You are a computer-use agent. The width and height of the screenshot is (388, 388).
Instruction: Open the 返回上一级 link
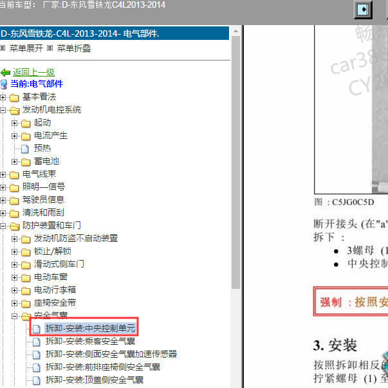click(x=33, y=72)
